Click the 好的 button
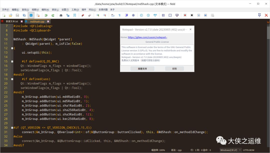This screenshot has height=153, width=270. 174,69
